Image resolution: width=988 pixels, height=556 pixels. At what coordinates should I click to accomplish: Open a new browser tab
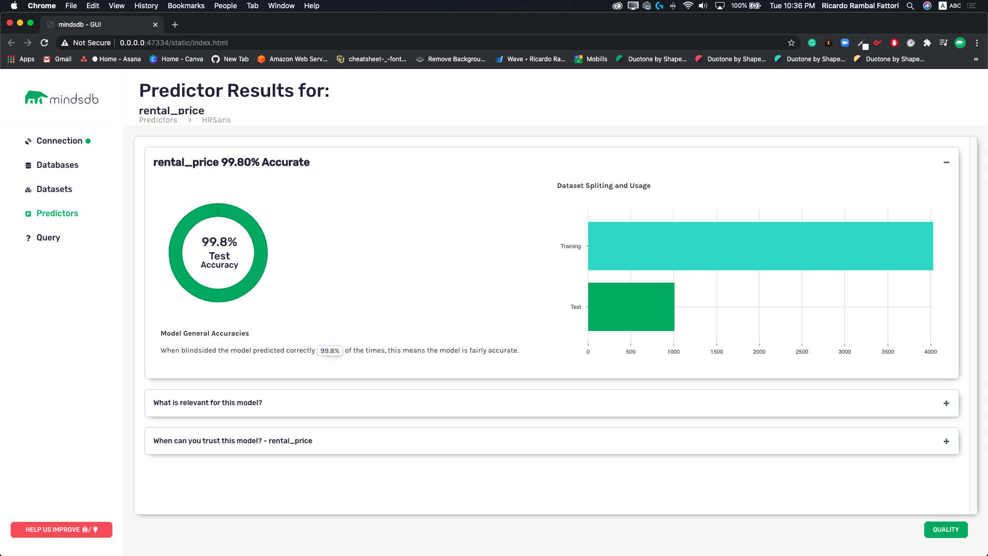pyautogui.click(x=175, y=25)
